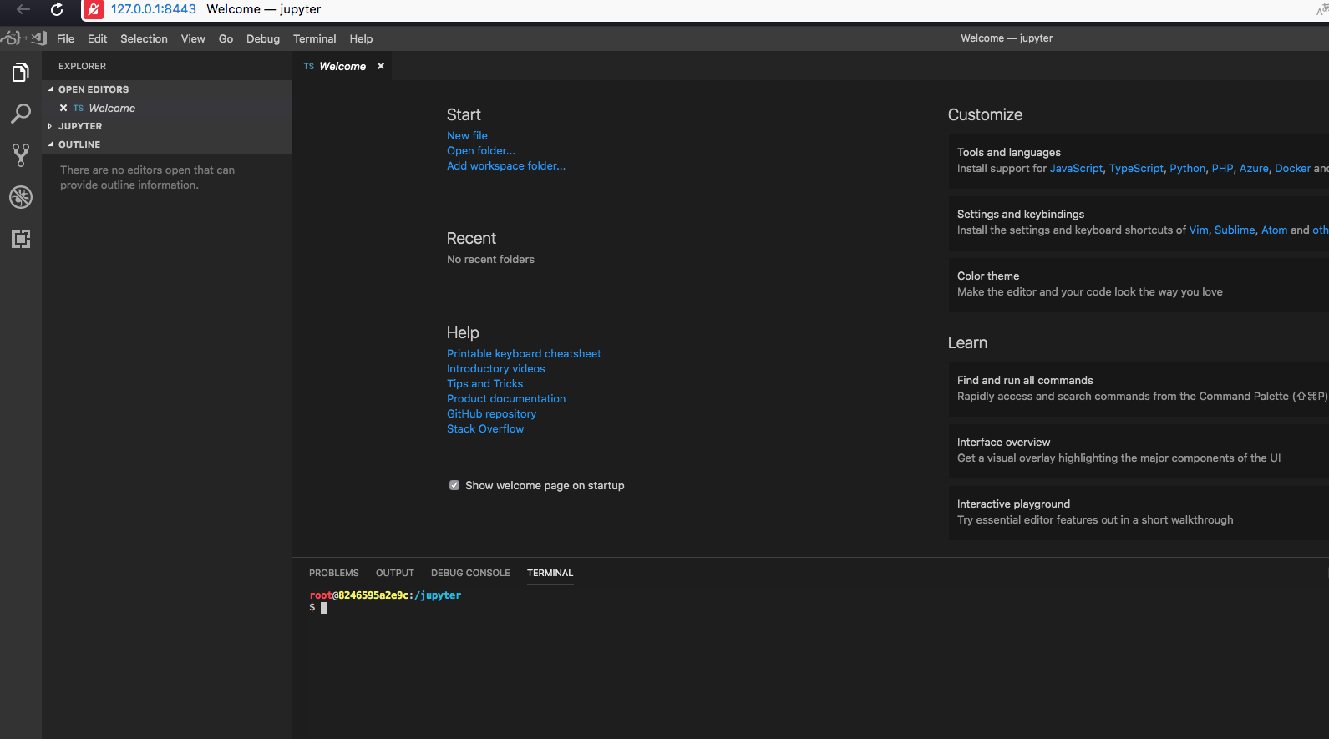Screen dimensions: 1329x739
Task: Open Interface overview item
Action: 1139,450
